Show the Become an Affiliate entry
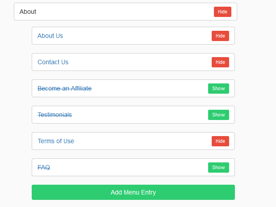 [218, 88]
